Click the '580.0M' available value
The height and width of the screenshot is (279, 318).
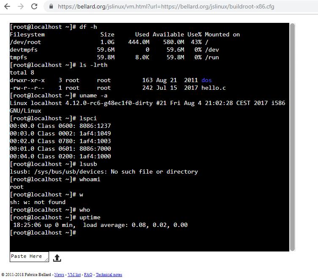click(x=174, y=42)
